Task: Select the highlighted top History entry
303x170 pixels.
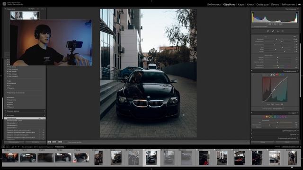Action: 25,119
